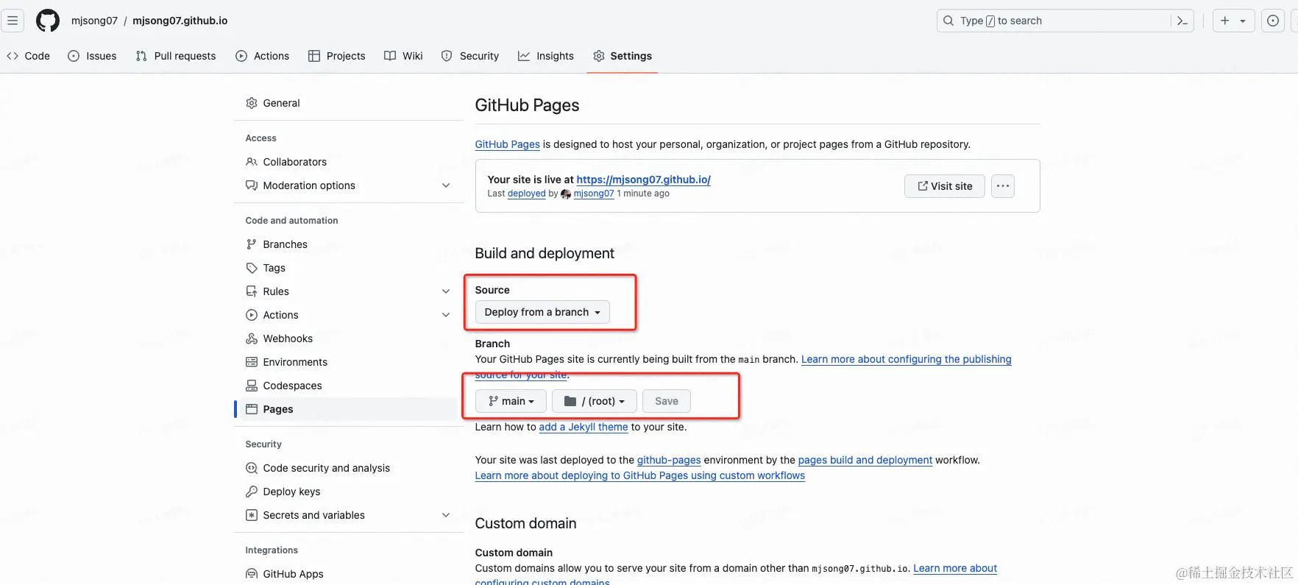Click the GitHub Pages intro link
Viewport: 1298px width, 585px height.
508,144
